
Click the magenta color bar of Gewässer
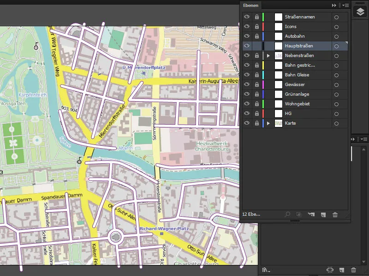coord(263,85)
